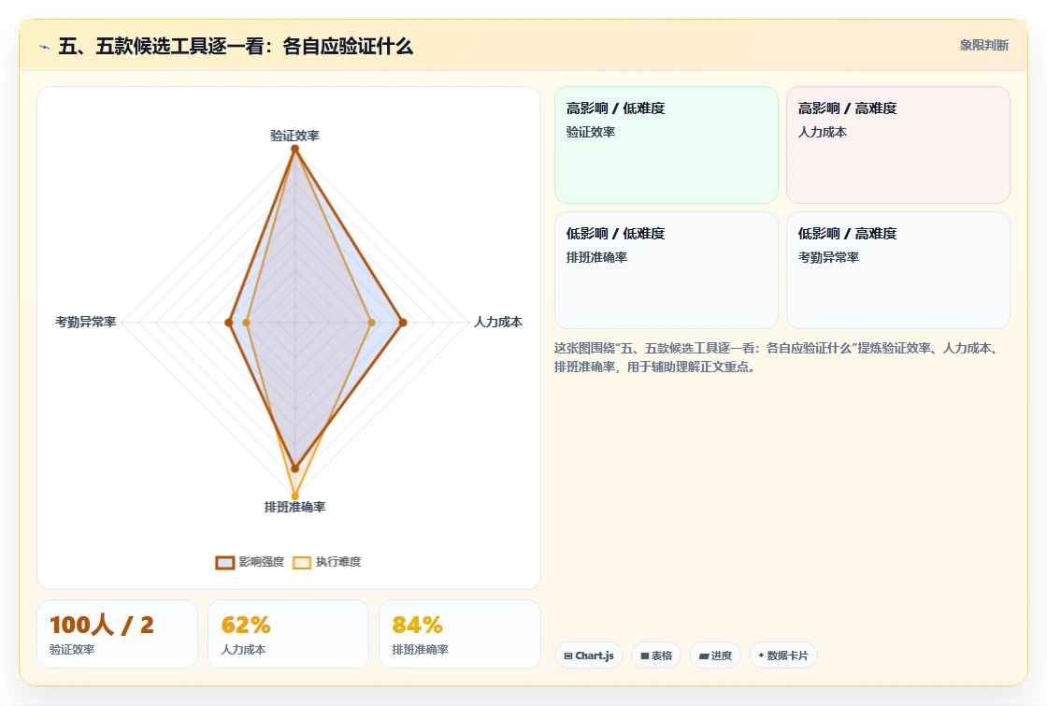Click the 进度 tag chip
The height and width of the screenshot is (706, 1047).
[x=714, y=656]
